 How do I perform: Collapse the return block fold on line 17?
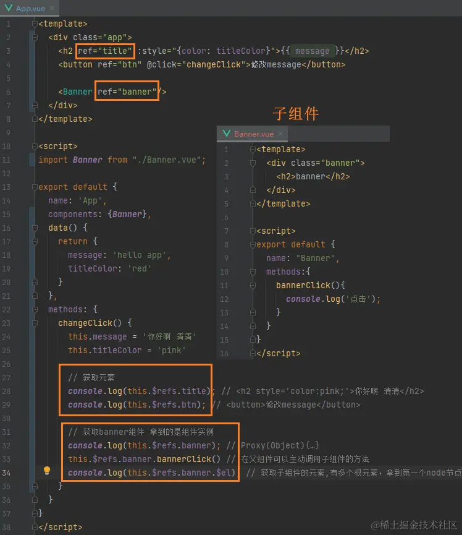point(35,241)
